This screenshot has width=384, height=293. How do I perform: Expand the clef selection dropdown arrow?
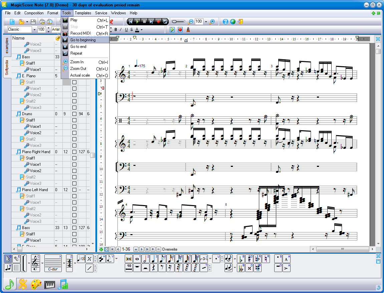(x=42, y=263)
